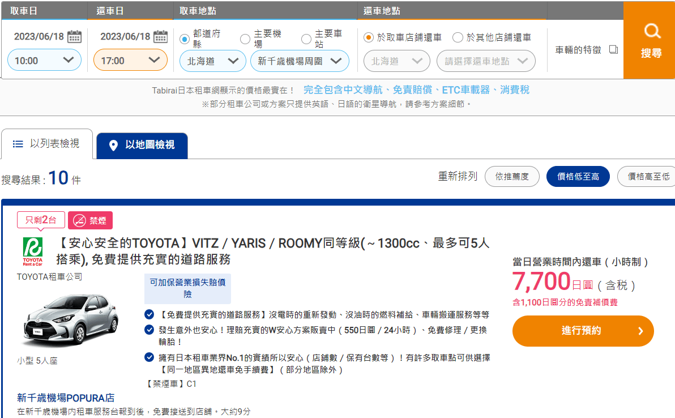
Task: Sort results by 依推薦度
Action: (x=512, y=177)
